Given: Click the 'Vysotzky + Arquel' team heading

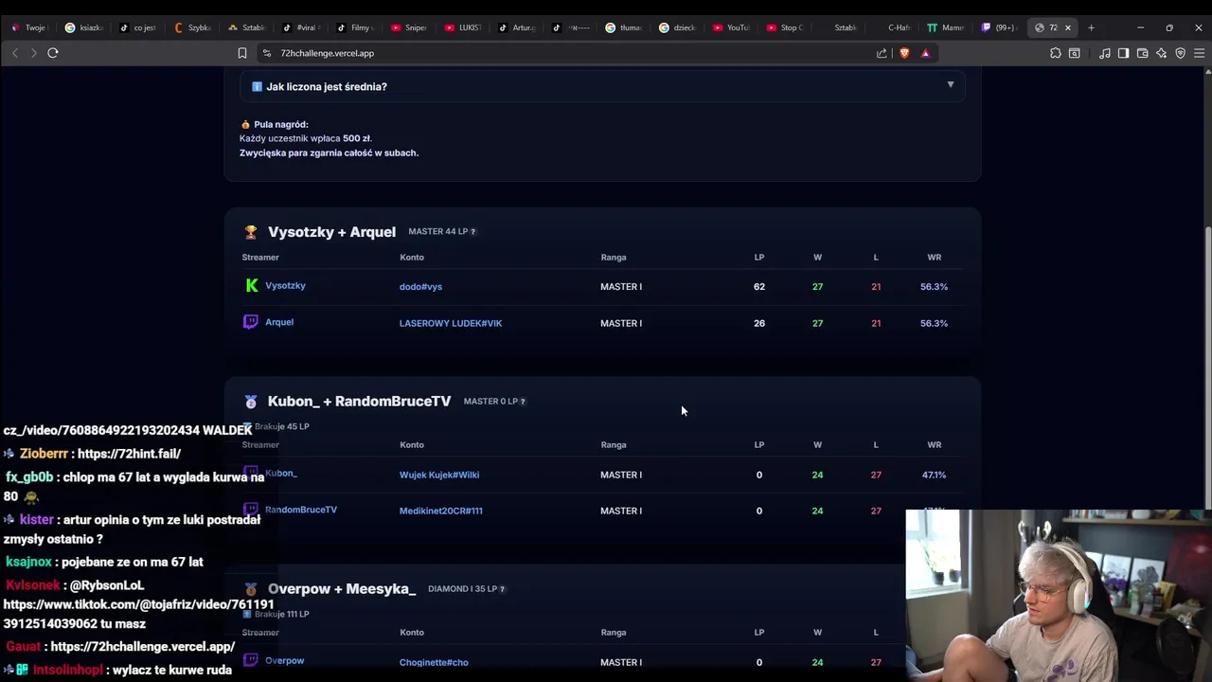Looking at the screenshot, I should click(x=331, y=232).
